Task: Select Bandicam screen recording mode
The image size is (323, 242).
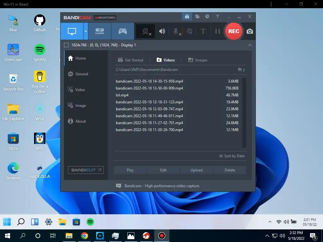Action: pos(72,31)
